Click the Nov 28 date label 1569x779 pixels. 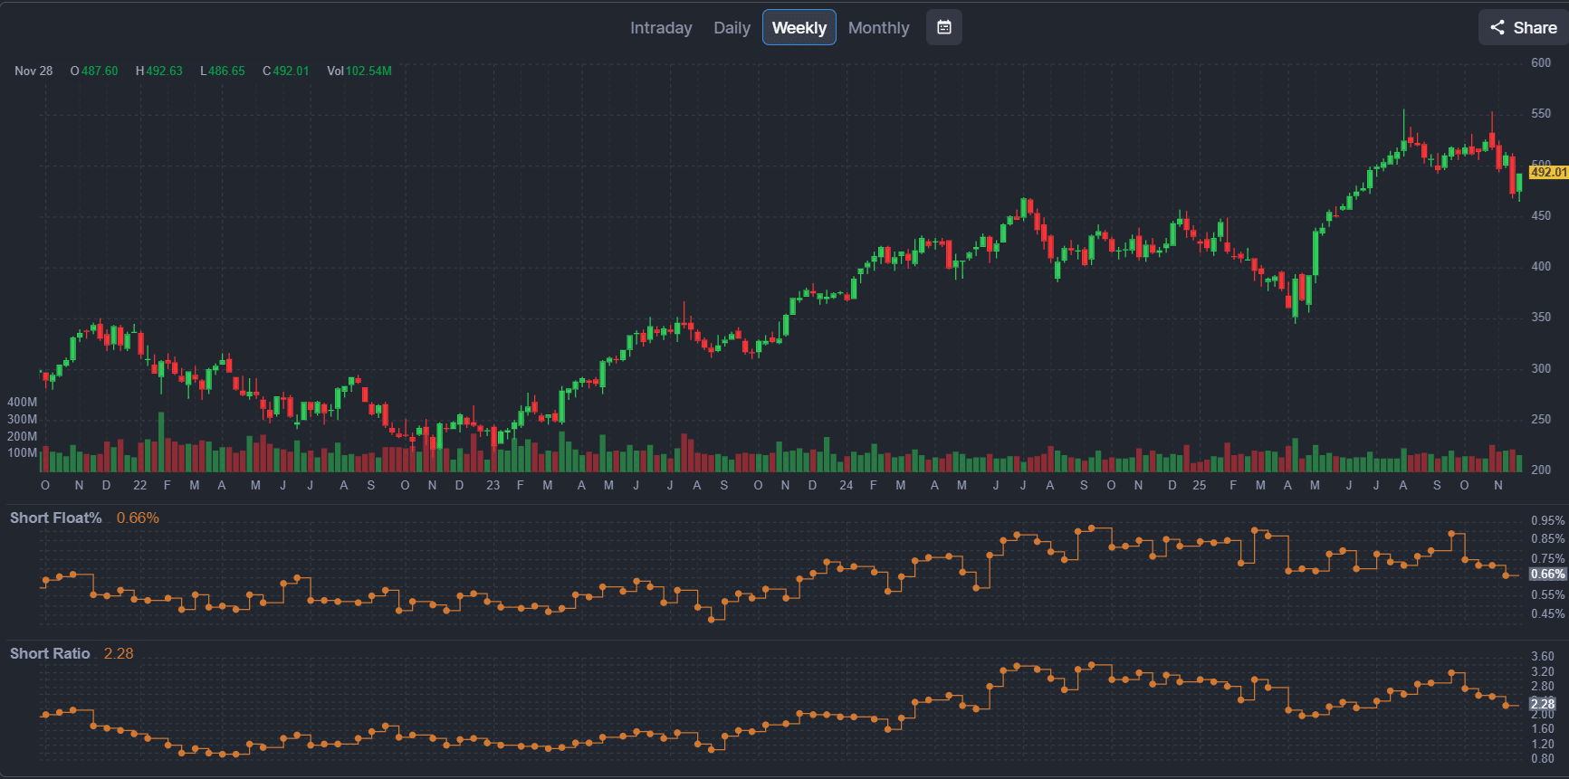[33, 71]
